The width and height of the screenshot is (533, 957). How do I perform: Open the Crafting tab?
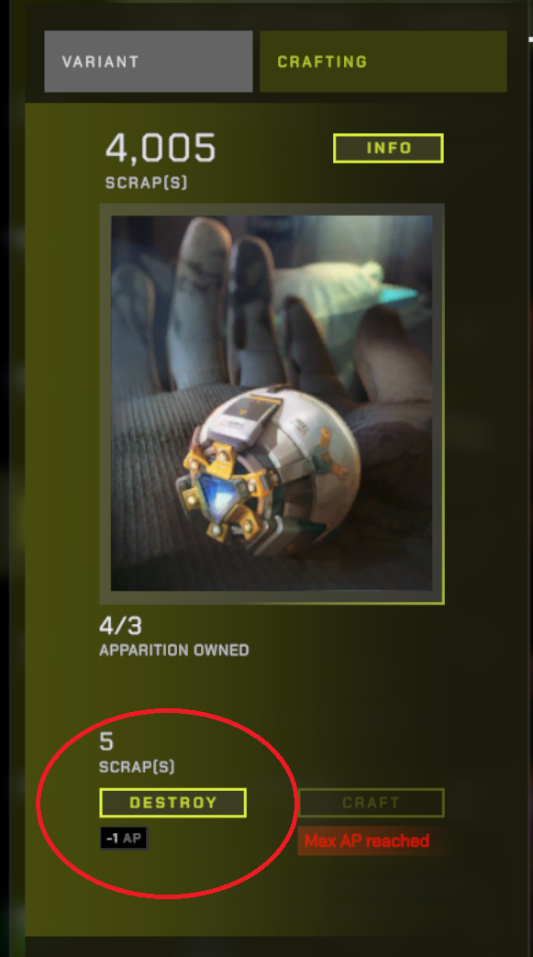pos(383,61)
